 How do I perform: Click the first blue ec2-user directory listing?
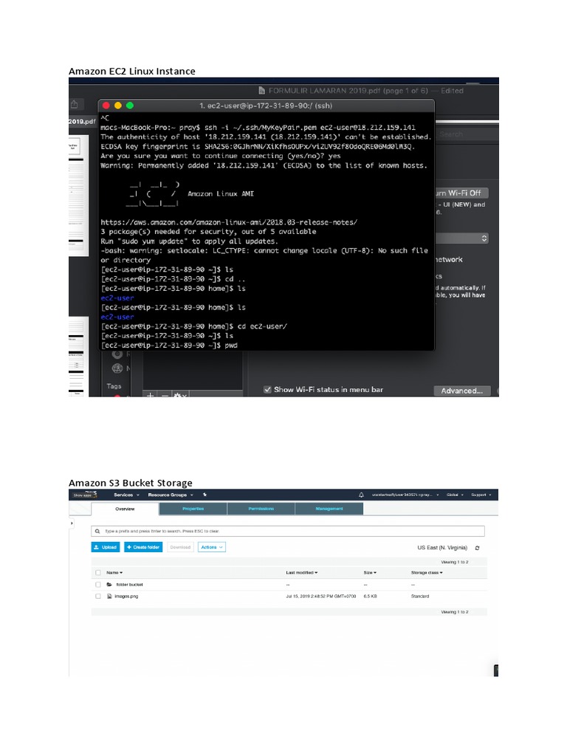click(x=117, y=298)
